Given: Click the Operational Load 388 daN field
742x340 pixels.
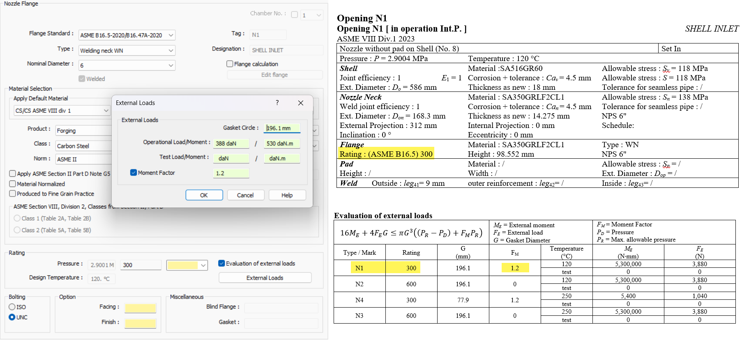Looking at the screenshot, I should pos(231,144).
